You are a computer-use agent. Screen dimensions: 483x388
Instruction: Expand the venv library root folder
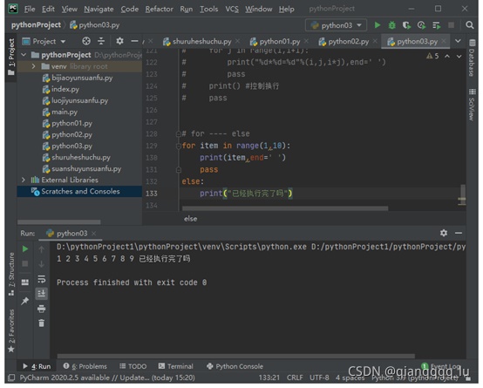[x=34, y=66]
